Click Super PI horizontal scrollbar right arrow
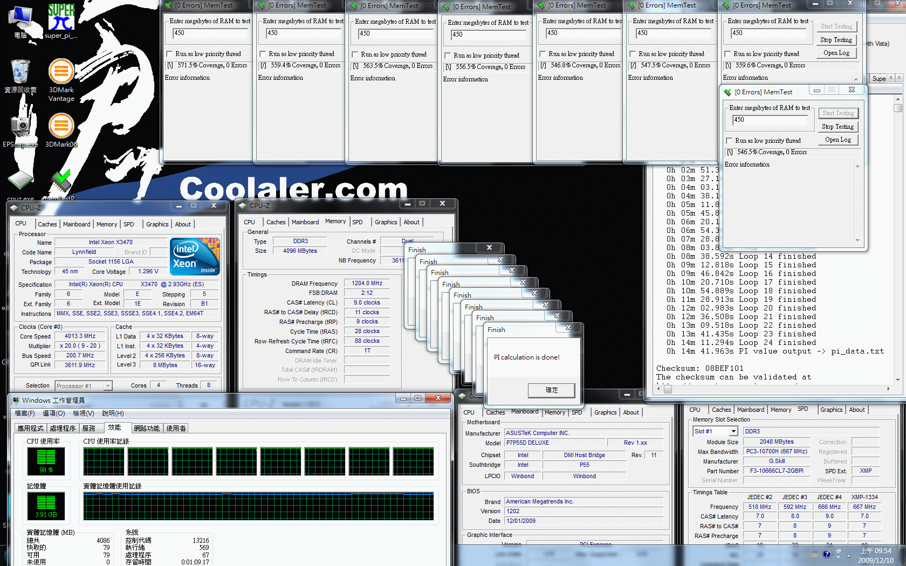Image resolution: width=906 pixels, height=566 pixels. coord(888,389)
